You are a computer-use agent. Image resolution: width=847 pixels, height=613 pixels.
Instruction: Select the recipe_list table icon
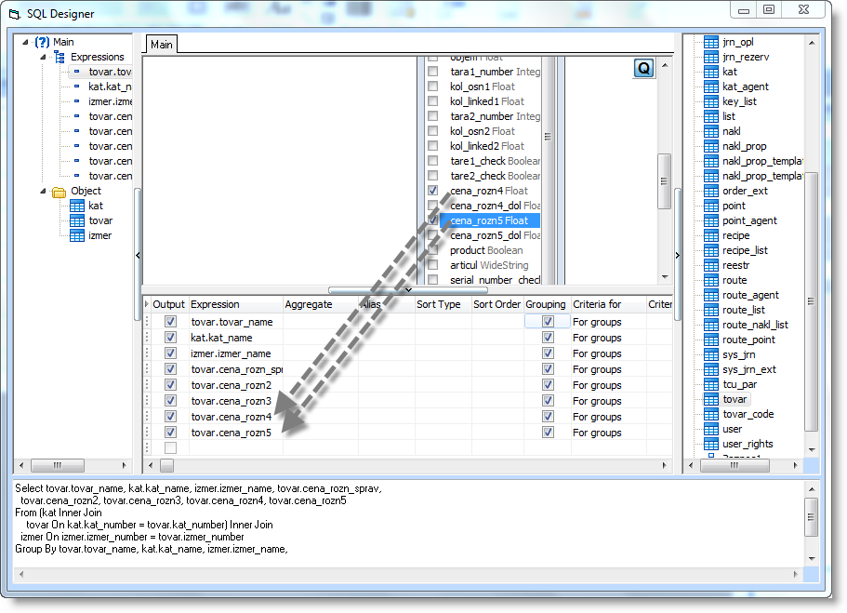point(711,250)
